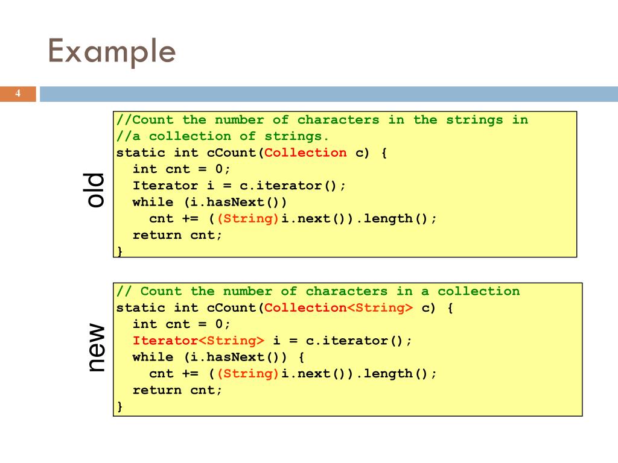Image resolution: width=618 pixels, height=463 pixels.
Task: Click the slide title "Example"
Action: 112,51
